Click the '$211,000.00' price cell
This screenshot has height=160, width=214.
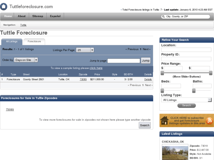(x=97, y=79)
